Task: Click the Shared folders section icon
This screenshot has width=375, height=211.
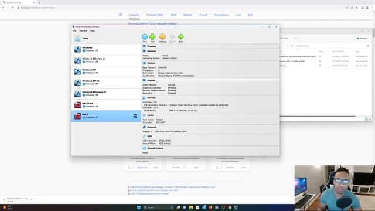Action: 144,148
